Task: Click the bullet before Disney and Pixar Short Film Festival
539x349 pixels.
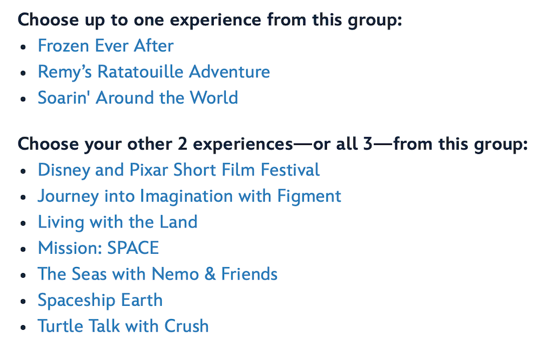Action: tap(23, 171)
